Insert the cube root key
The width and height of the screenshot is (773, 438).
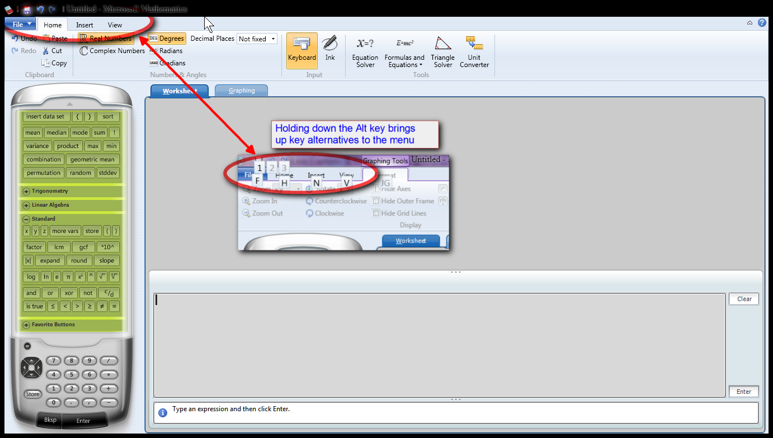coord(114,277)
